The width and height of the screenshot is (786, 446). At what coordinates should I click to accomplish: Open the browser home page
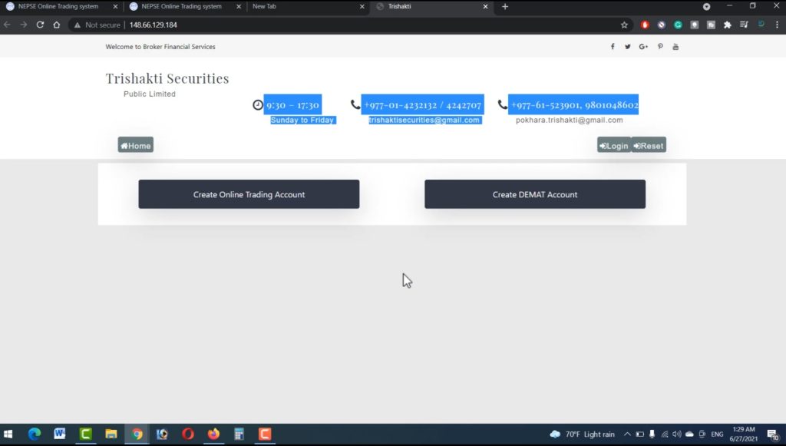tap(57, 25)
